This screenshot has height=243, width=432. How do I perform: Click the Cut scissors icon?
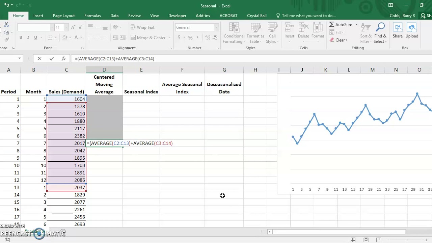(x=6, y=25)
